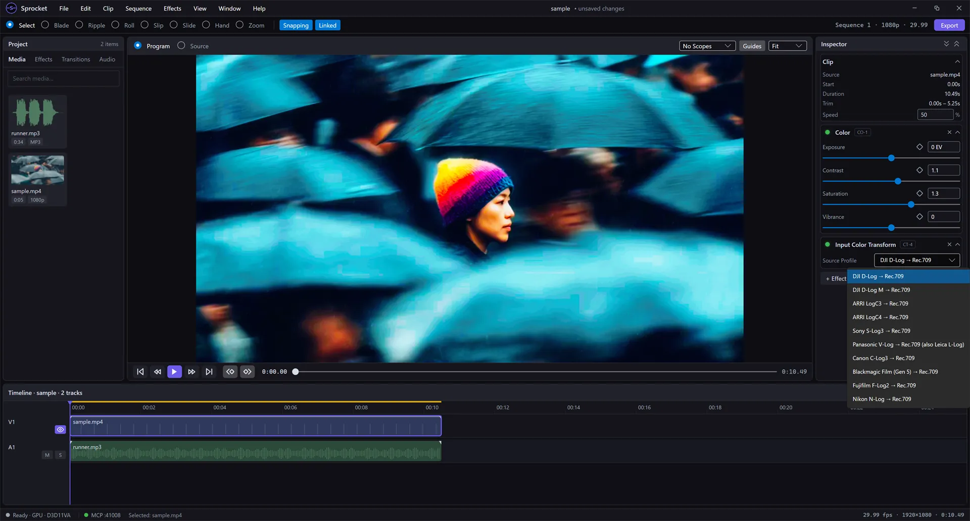Select the Zoom tool
970x521 pixels.
251,25
